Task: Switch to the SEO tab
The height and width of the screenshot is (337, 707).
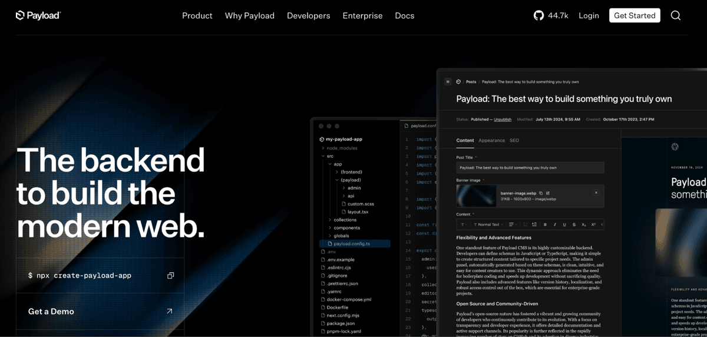Action: pyautogui.click(x=514, y=140)
